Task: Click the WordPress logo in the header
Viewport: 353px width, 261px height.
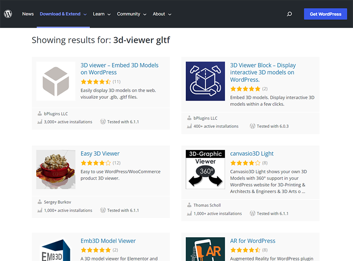Action: coord(8,14)
